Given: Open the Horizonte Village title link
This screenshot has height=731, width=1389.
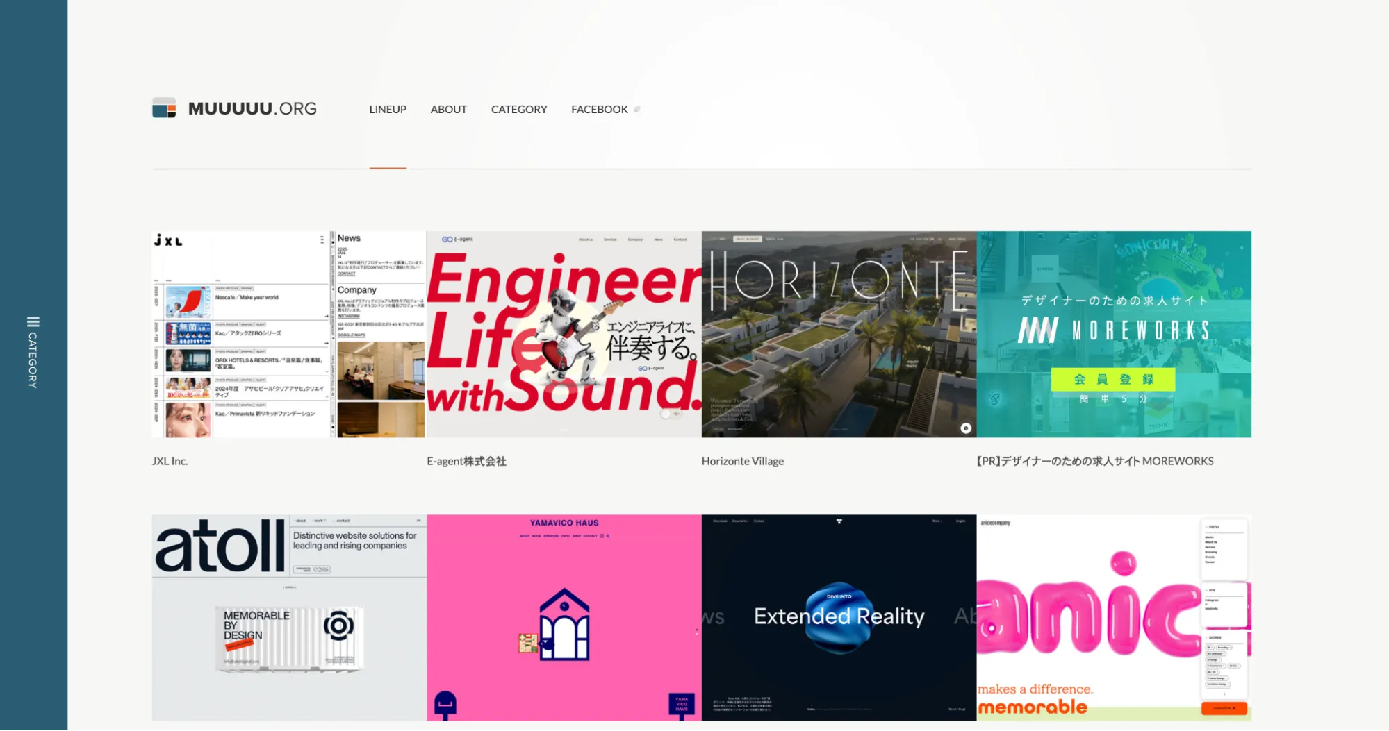Looking at the screenshot, I should pos(743,461).
